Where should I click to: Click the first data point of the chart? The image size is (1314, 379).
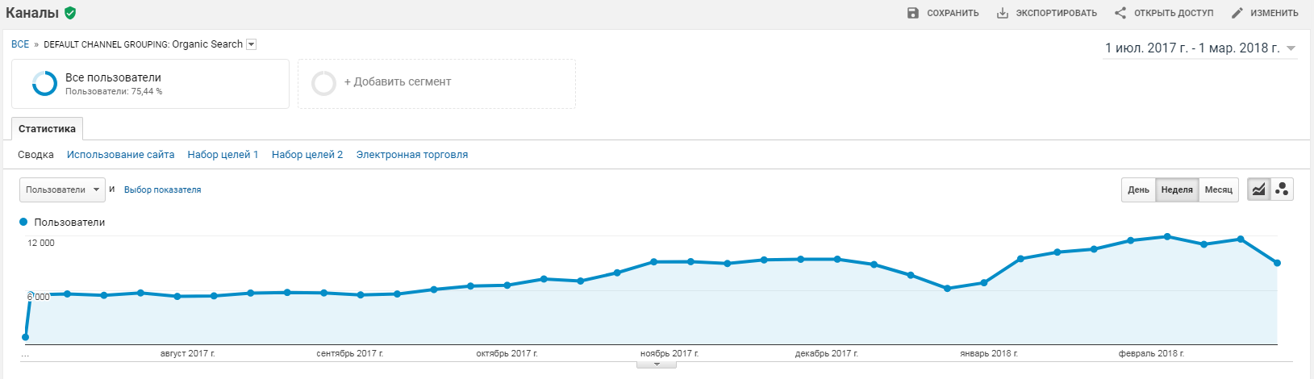click(x=26, y=337)
